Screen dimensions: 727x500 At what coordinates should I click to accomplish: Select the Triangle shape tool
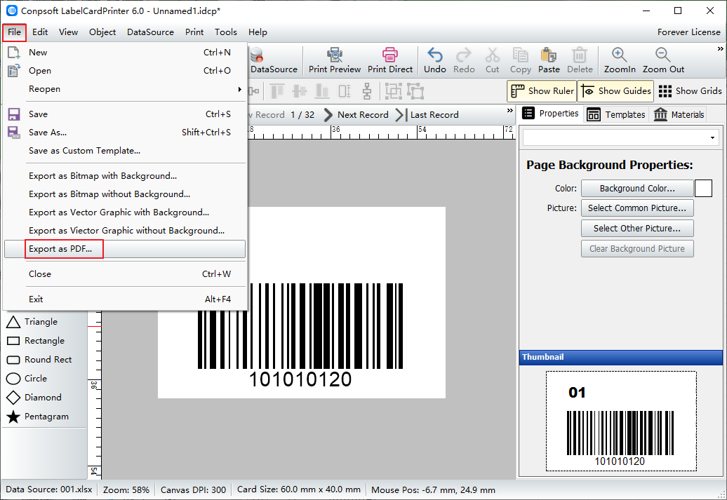[x=32, y=322]
